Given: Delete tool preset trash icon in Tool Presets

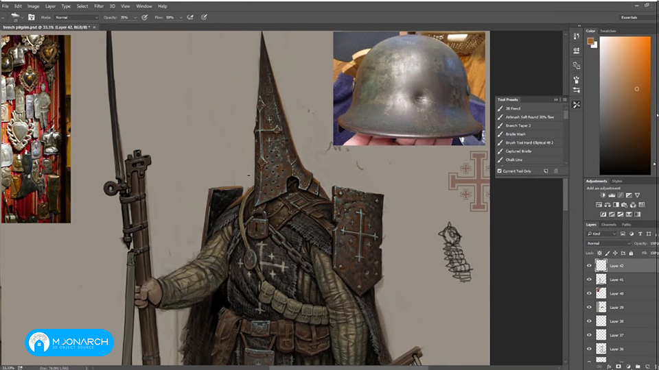Looking at the screenshot, I should [556, 171].
